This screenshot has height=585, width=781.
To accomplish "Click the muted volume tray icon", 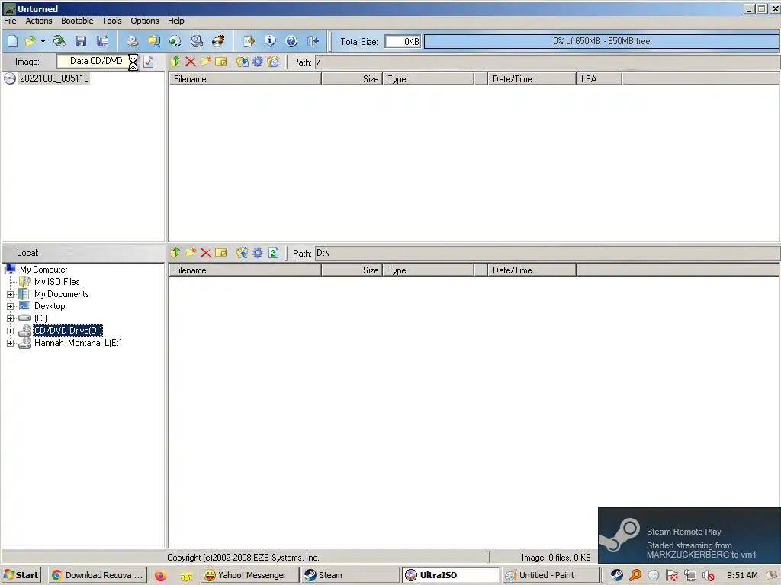I will tap(709, 576).
